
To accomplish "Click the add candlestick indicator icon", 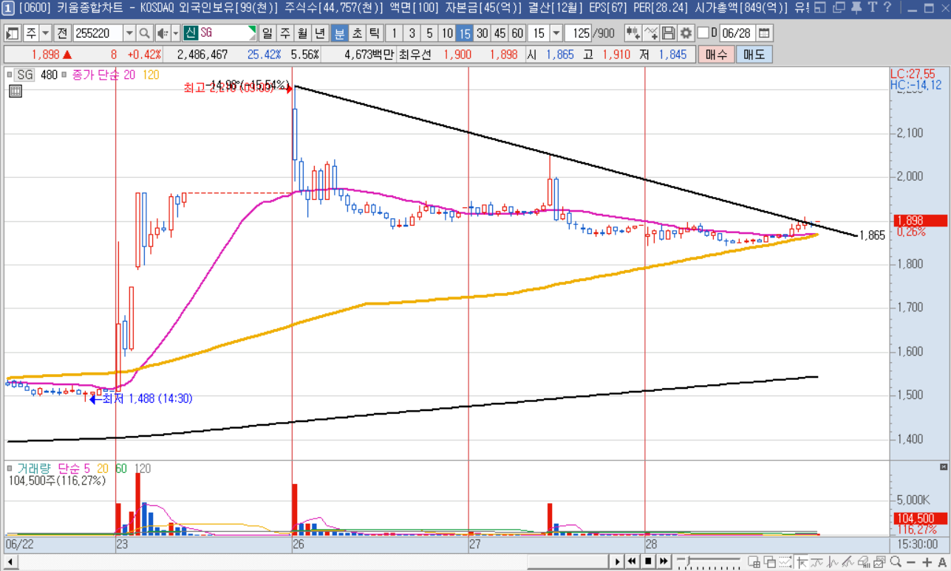I will click(633, 34).
